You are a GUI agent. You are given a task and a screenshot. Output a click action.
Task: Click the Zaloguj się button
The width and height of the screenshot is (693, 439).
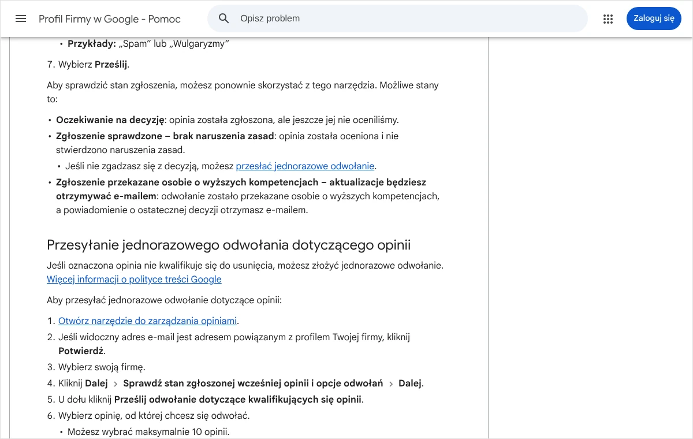[x=654, y=18]
